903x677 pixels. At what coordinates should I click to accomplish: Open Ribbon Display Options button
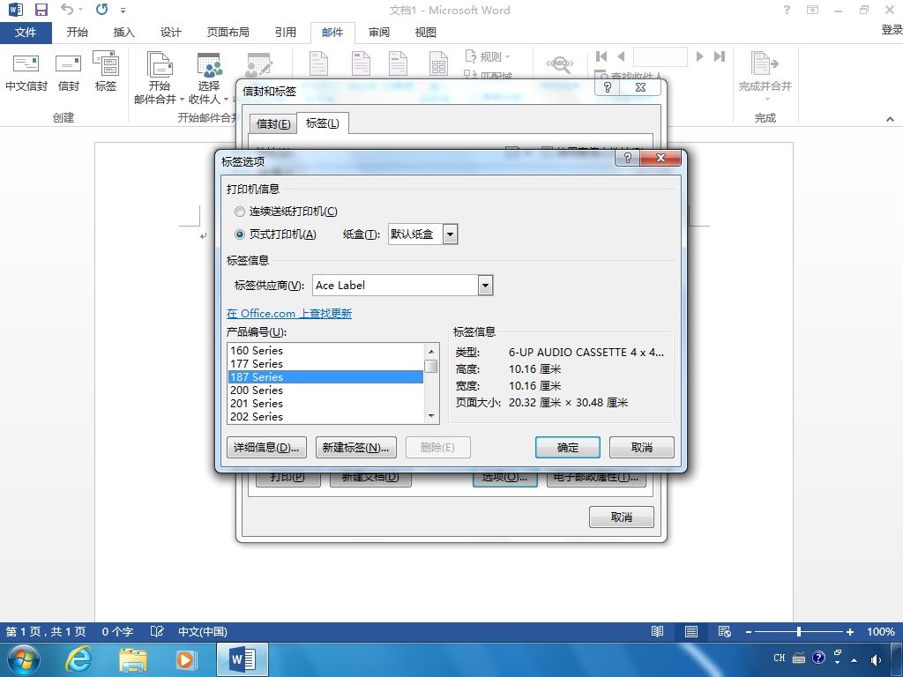pos(812,10)
